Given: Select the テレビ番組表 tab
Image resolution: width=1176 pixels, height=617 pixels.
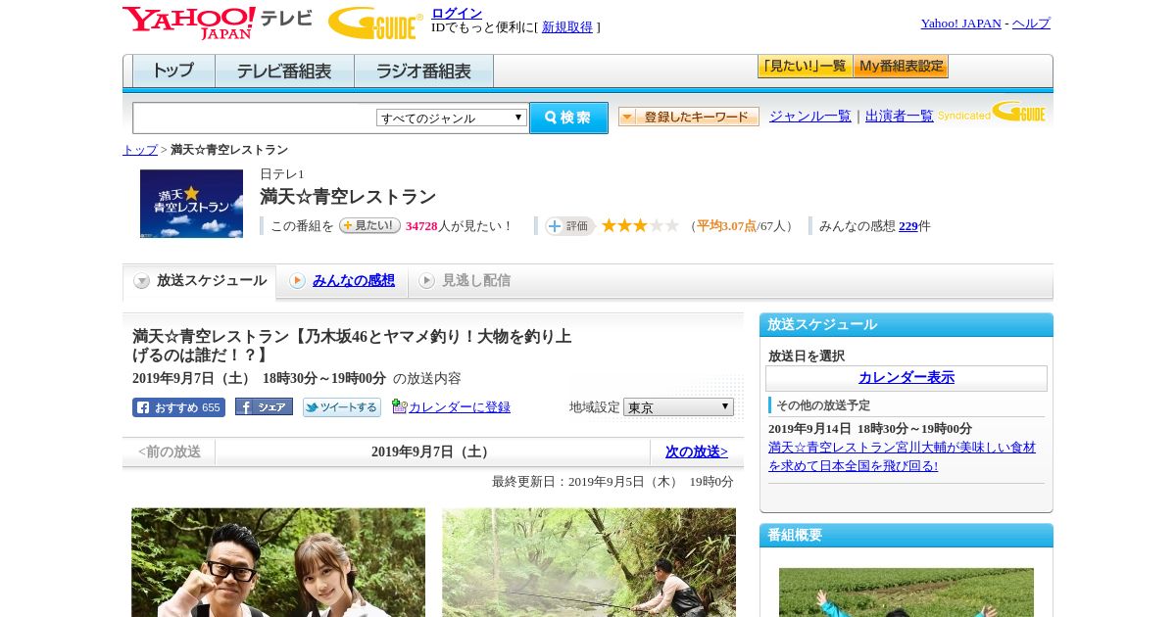Looking at the screenshot, I should pos(284,71).
